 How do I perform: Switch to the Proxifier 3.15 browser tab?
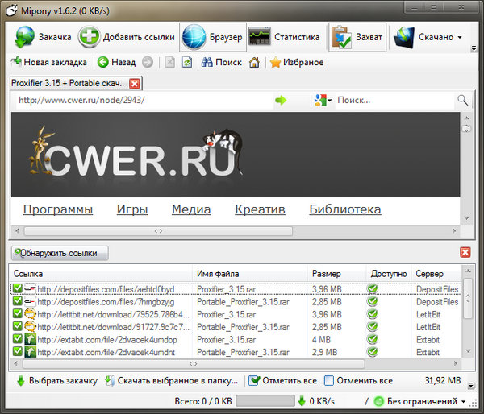[x=69, y=83]
